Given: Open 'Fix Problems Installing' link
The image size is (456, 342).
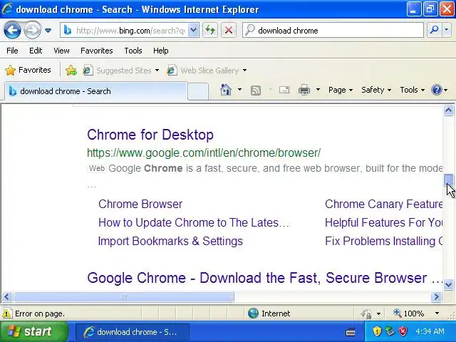Looking at the screenshot, I should pyautogui.click(x=384, y=242).
